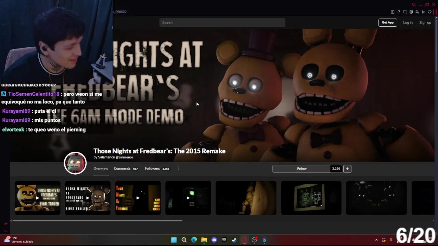Click the plus button beside Follow
Screen dimensions: 438x246
347,169
